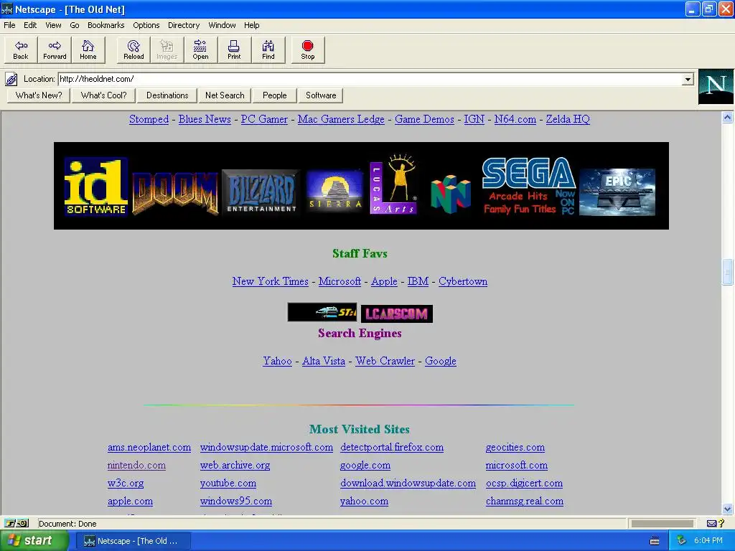This screenshot has height=551, width=735.
Task: Open the SEGA Arcade Hits banner
Action: click(529, 186)
